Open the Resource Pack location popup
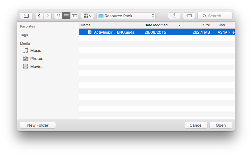 pyautogui.click(x=126, y=16)
